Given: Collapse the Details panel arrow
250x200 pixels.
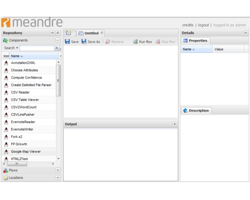Looking at the screenshot, I should 245,33.
